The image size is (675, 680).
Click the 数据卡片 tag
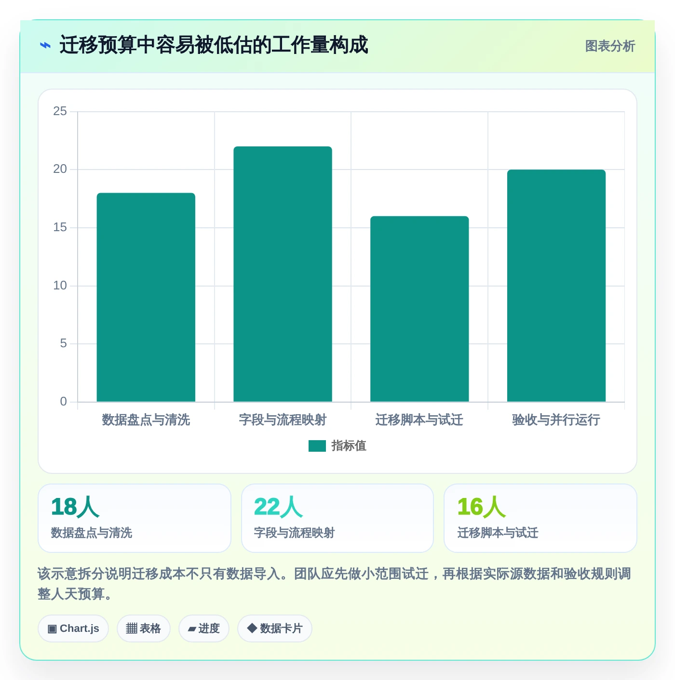coord(275,628)
